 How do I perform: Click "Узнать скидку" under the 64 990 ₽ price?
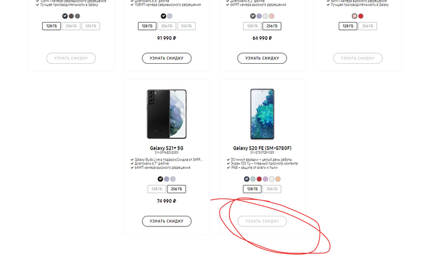pos(262,58)
